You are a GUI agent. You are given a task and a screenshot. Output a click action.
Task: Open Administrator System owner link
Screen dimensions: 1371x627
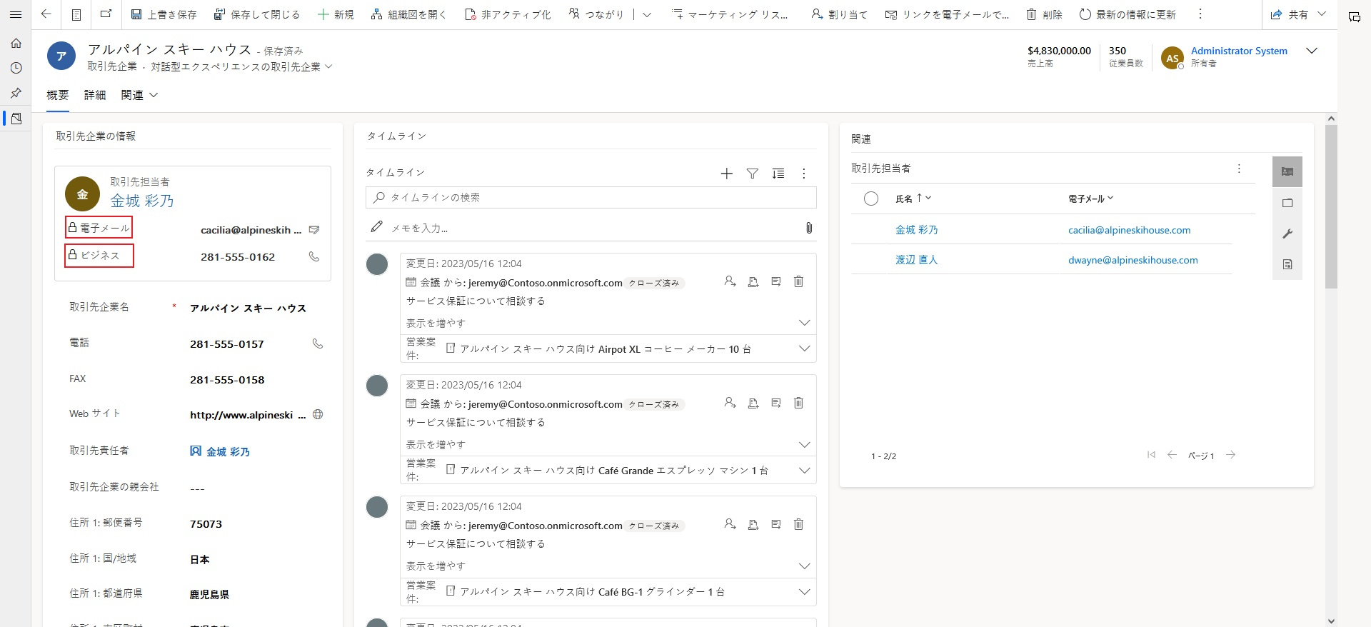(x=1239, y=51)
